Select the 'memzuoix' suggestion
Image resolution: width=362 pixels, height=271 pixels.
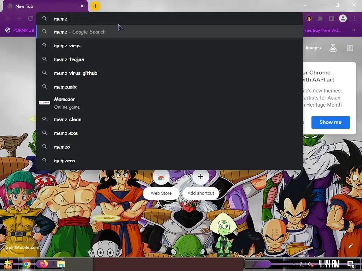click(x=170, y=87)
